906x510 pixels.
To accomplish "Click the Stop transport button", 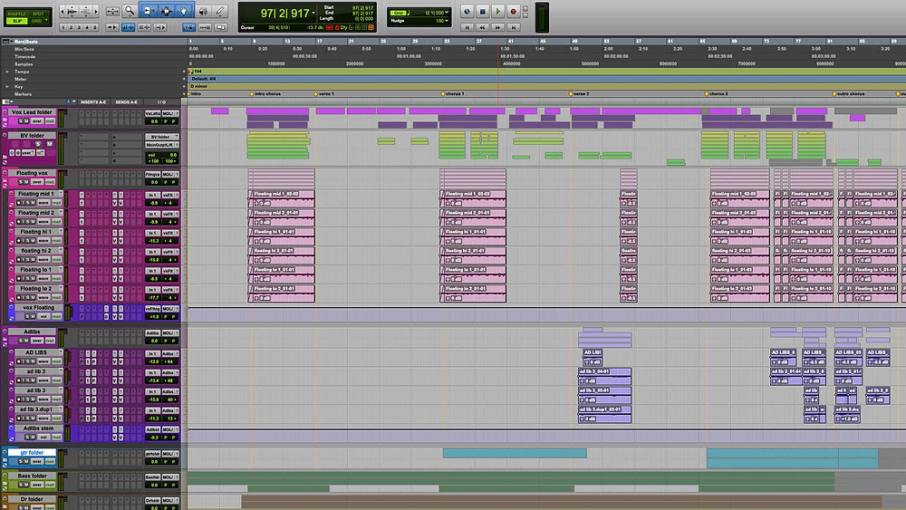I will [483, 11].
